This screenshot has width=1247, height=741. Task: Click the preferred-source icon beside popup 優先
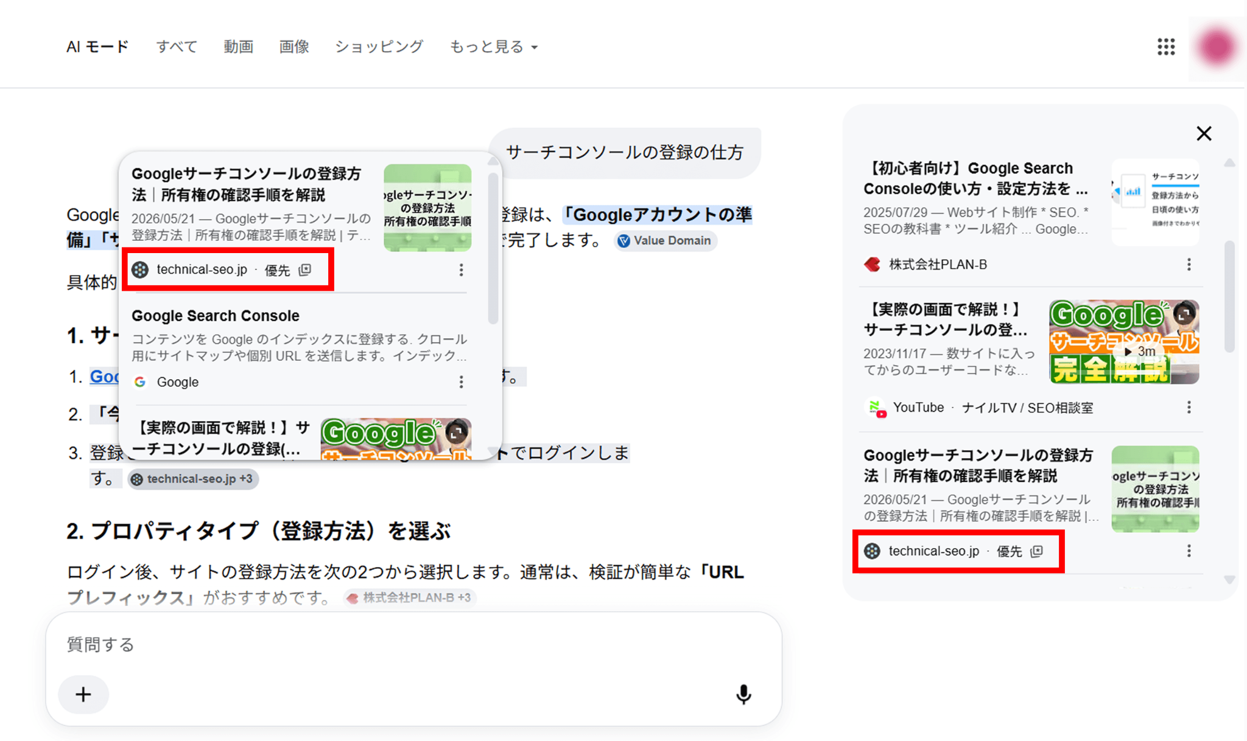pos(305,270)
